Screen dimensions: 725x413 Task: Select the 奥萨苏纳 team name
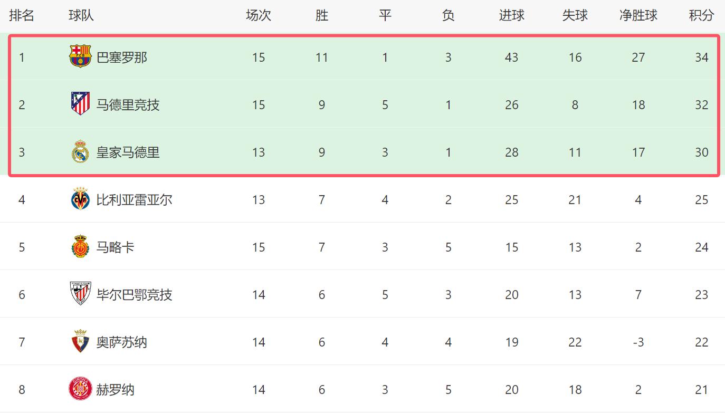point(122,342)
